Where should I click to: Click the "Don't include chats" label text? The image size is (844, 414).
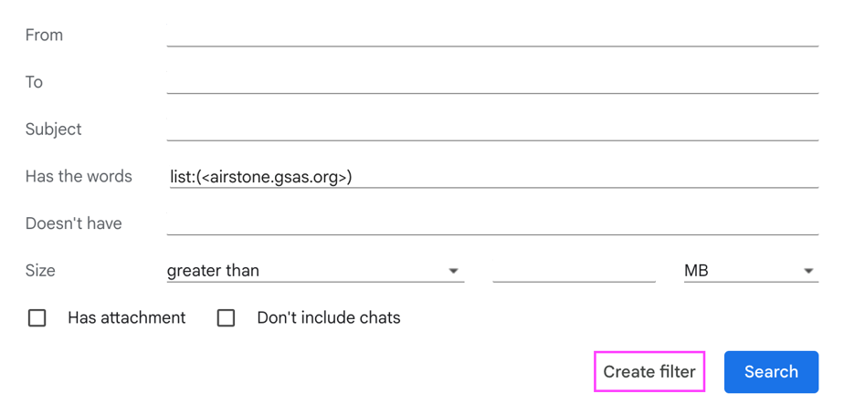click(328, 317)
